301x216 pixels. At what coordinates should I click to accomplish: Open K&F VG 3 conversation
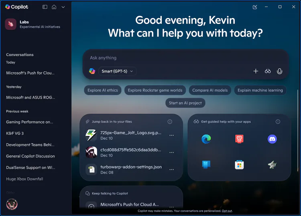(15, 133)
